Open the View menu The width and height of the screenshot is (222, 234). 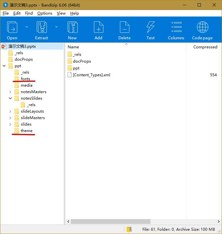point(61,13)
